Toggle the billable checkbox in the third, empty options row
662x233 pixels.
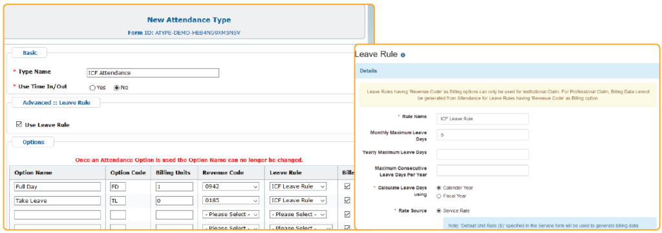pos(347,214)
